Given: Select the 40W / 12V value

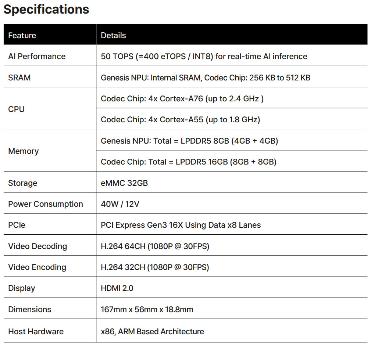Looking at the screenshot, I should point(120,204).
